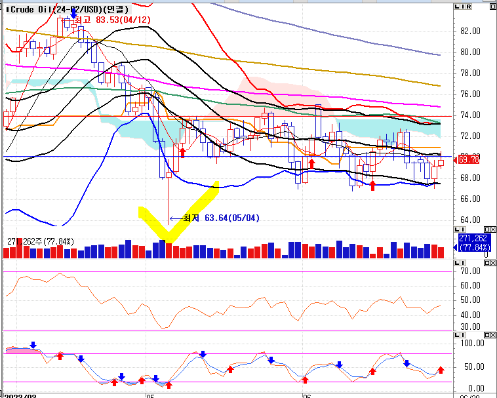Click the 74.00 price axis label
Image resolution: width=497 pixels, height=398 pixels.
(x=470, y=115)
